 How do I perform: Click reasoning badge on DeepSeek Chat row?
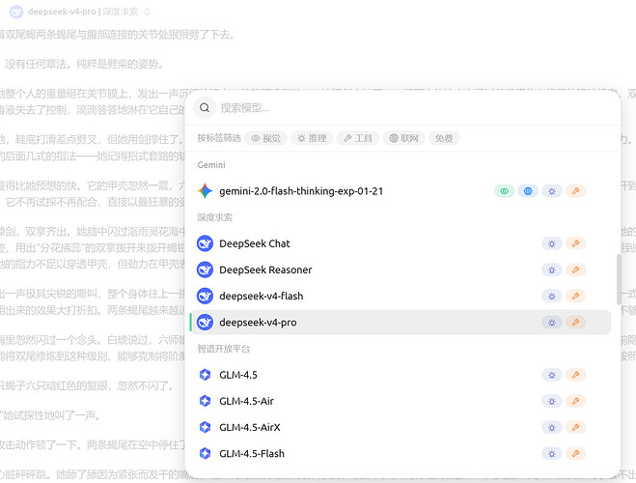click(552, 243)
